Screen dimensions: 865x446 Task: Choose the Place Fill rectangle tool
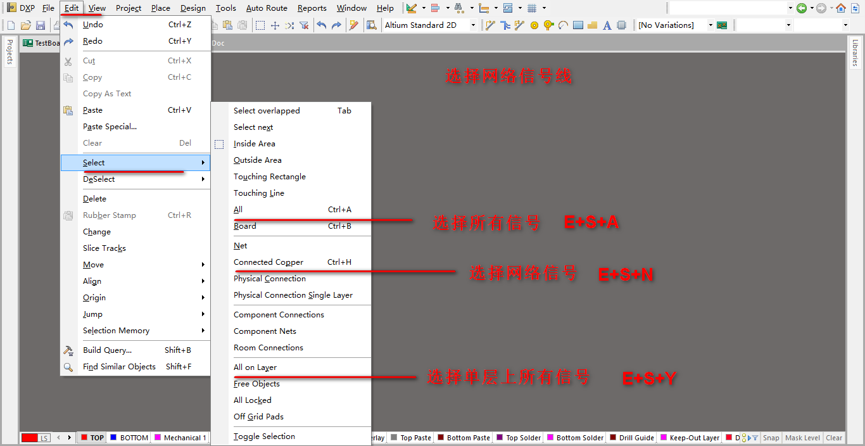tap(578, 25)
